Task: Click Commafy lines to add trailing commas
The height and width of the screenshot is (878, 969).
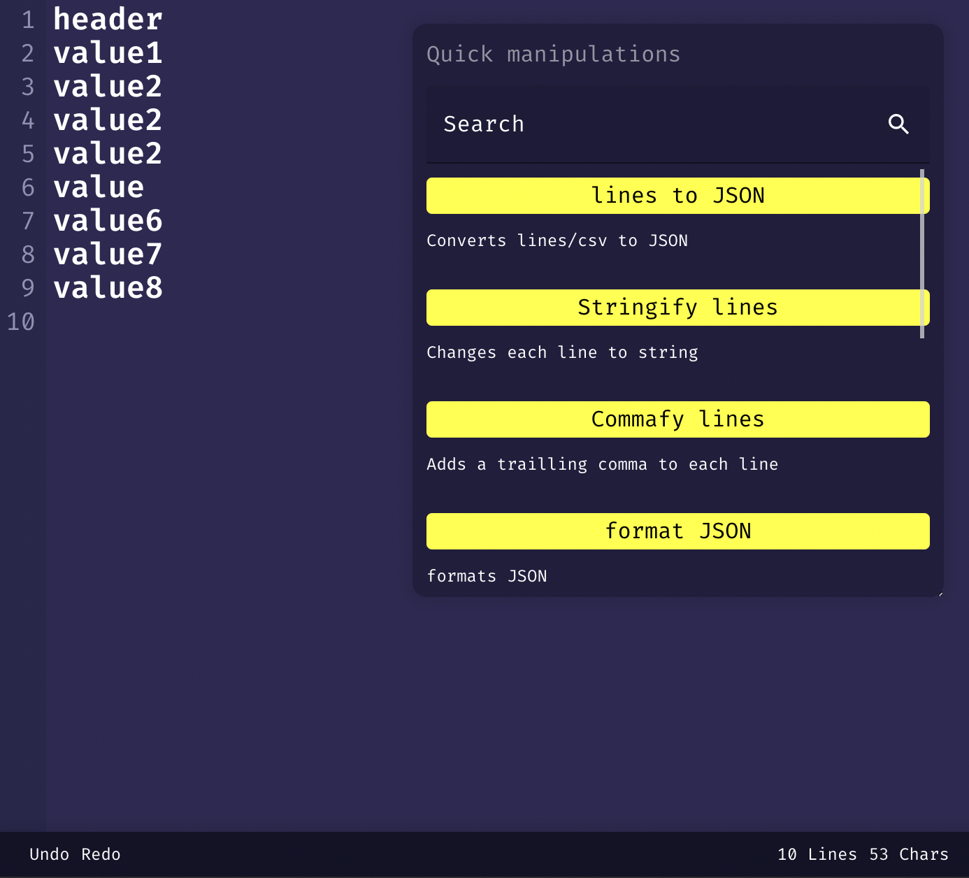Action: point(677,419)
